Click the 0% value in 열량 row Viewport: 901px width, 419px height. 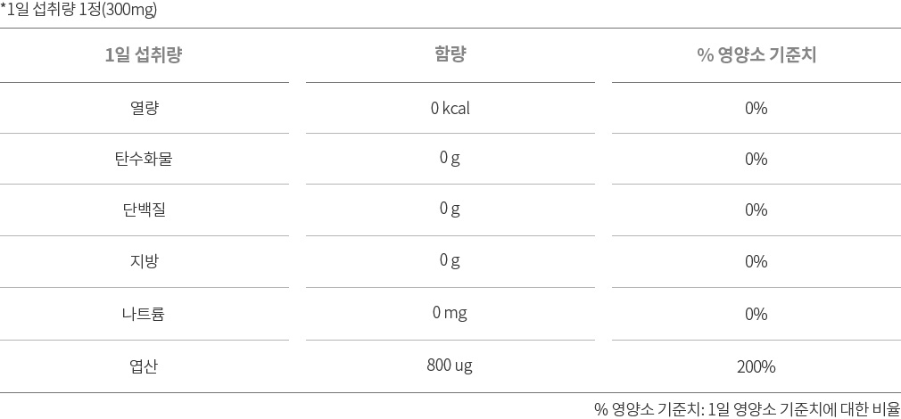point(756,109)
